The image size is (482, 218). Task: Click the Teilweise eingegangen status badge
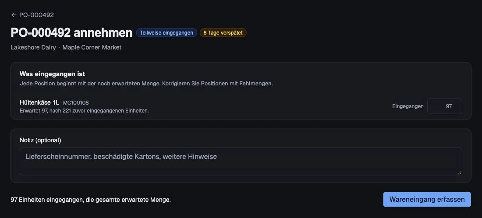tap(167, 32)
